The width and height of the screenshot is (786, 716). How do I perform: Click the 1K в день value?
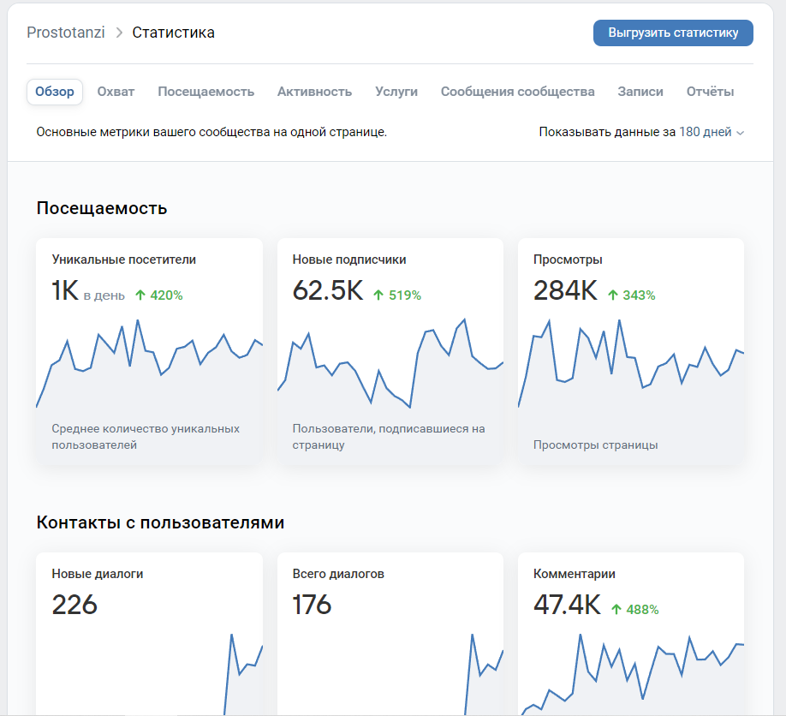coord(87,291)
